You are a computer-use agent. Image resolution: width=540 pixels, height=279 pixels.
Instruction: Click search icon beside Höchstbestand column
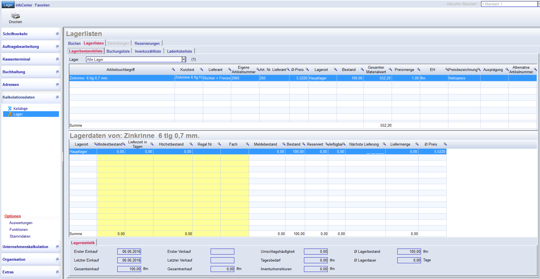point(191,144)
